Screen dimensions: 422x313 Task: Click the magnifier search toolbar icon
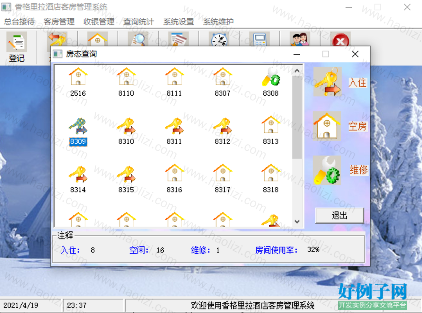138,39
